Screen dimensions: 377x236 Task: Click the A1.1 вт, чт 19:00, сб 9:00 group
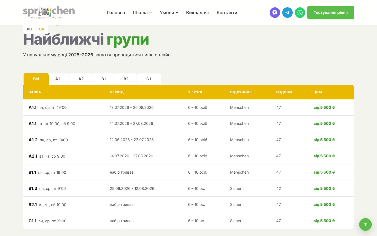tap(52, 124)
